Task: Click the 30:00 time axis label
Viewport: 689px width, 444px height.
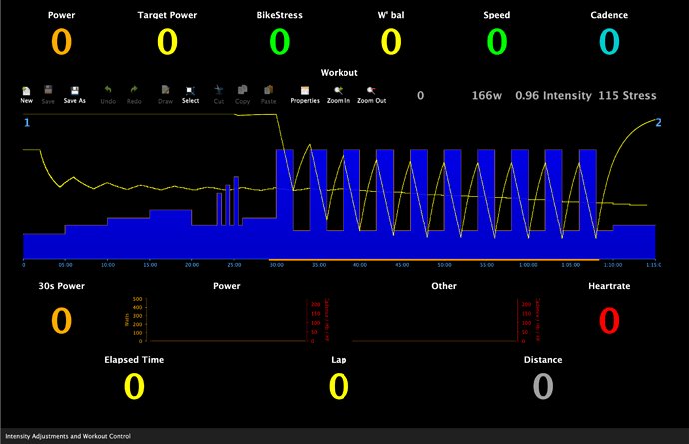Action: pyautogui.click(x=277, y=265)
